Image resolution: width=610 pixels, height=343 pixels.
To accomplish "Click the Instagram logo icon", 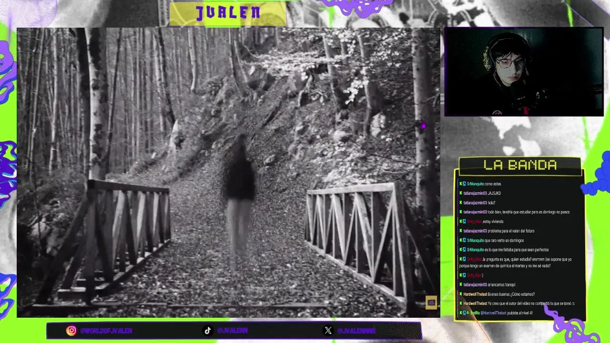I will pyautogui.click(x=71, y=330).
